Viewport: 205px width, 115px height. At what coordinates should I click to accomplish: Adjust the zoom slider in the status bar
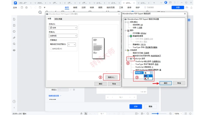tap(158, 114)
